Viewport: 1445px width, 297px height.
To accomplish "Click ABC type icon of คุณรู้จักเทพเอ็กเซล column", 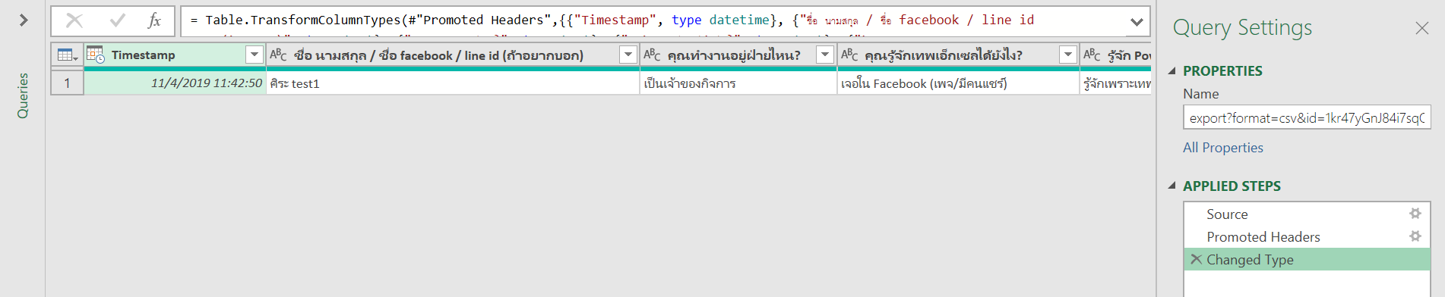I will point(849,55).
